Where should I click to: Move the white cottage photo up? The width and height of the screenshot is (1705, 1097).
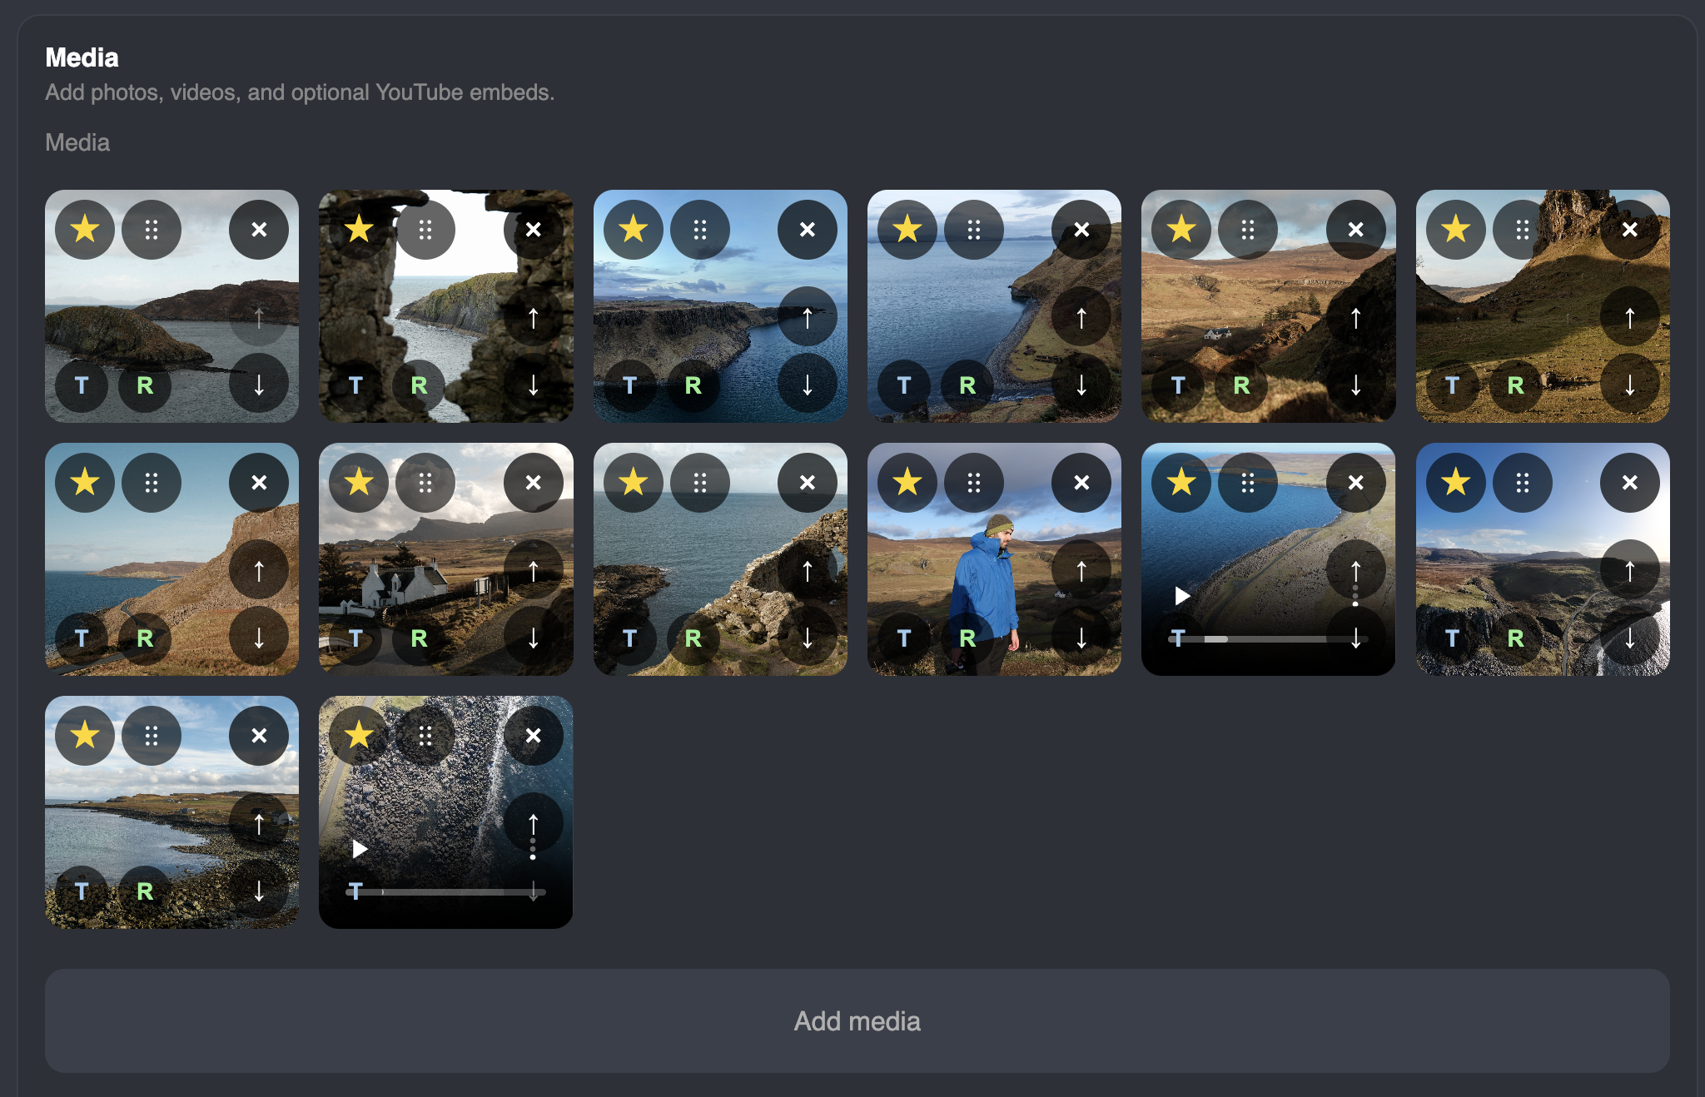point(533,570)
